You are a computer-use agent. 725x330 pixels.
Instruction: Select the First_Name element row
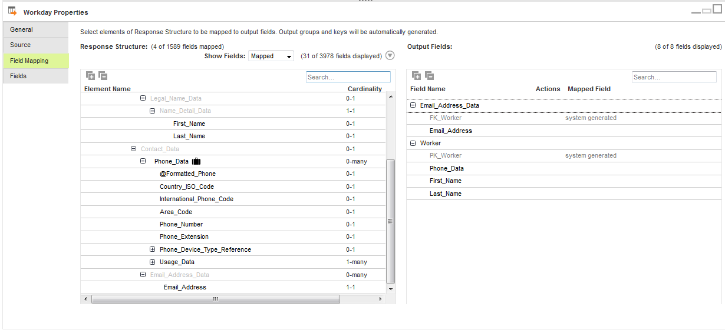[233, 124]
